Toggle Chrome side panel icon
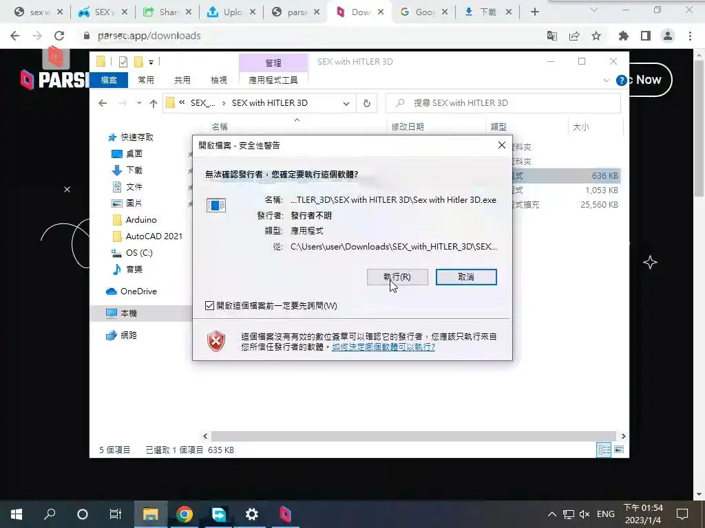The image size is (705, 528). click(646, 36)
